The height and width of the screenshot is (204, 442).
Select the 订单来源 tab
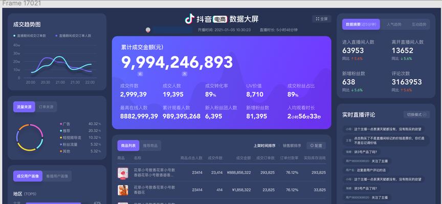click(x=46, y=107)
